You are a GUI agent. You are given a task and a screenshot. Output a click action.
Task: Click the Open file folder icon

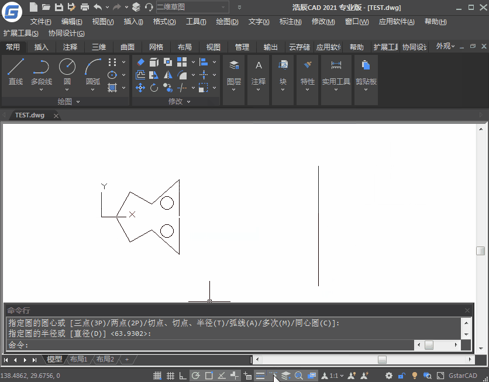click(x=46, y=7)
